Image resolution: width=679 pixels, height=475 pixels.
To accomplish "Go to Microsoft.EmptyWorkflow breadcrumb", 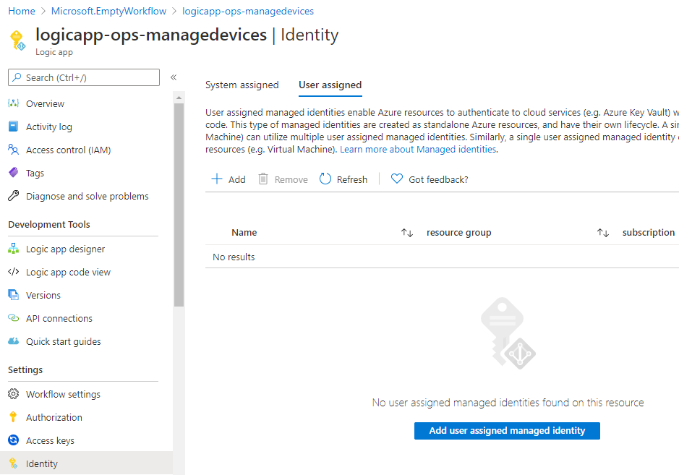I will click(108, 12).
